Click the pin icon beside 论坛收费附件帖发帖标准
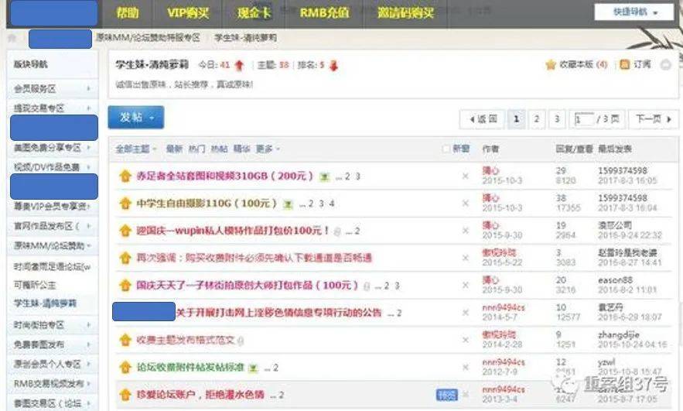Viewport: 683px width, 411px height. (125, 368)
